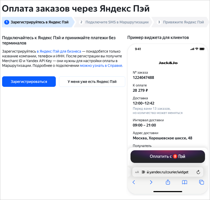Select step 1 Зарегистрируйтесь в Яндекс Пэй

click(x=37, y=22)
